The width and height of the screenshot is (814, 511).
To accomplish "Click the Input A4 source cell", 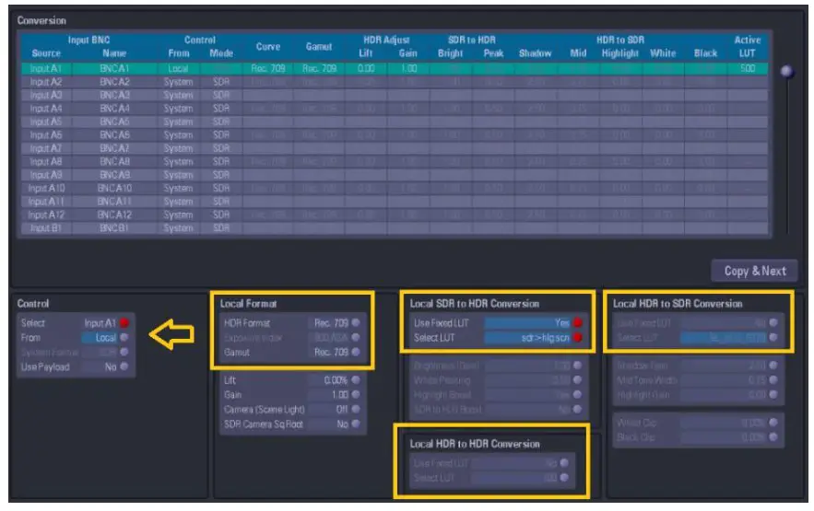I will pos(46,109).
